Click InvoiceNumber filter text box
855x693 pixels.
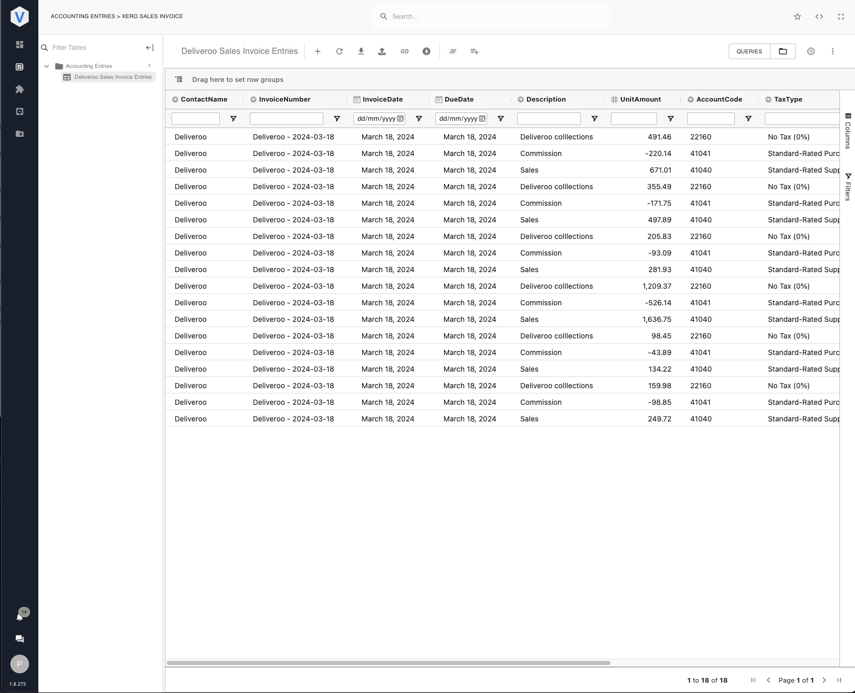(x=287, y=119)
